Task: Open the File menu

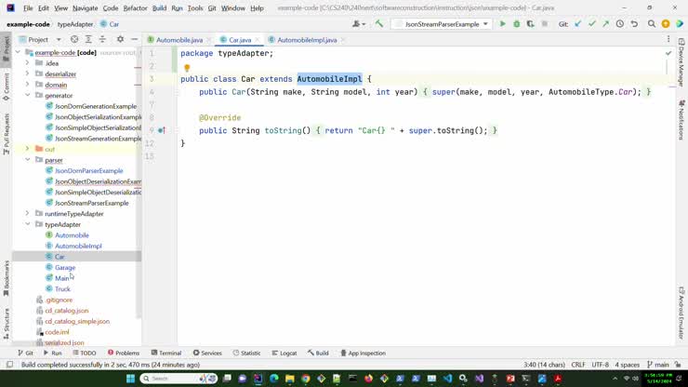Action: pos(28,7)
